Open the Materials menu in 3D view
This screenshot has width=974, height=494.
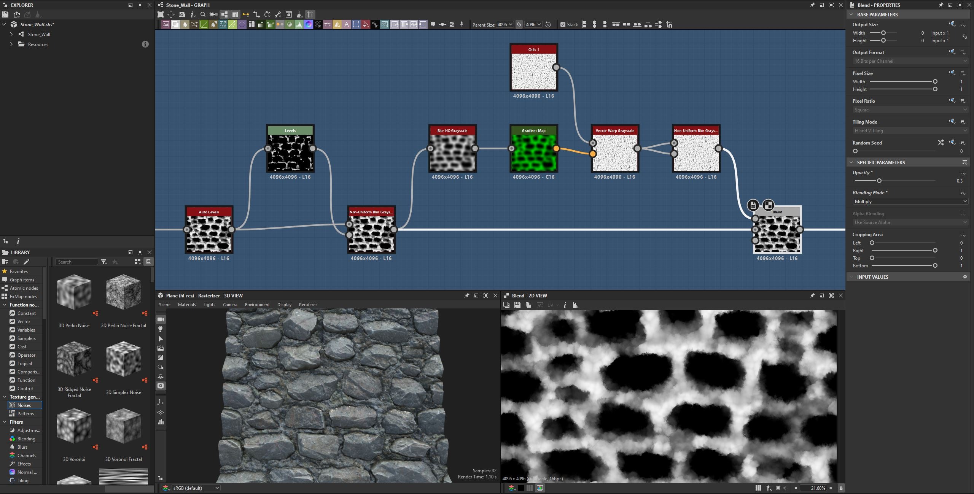(x=187, y=305)
